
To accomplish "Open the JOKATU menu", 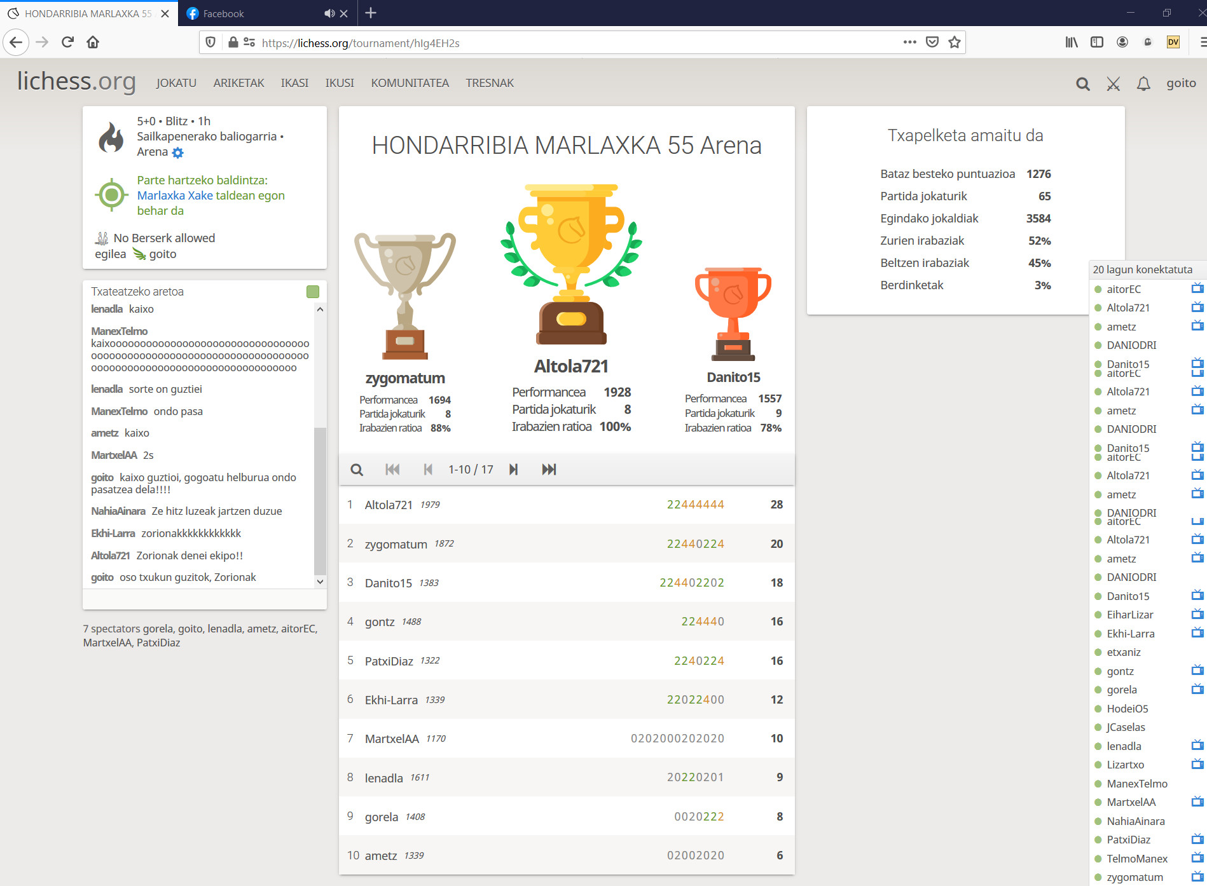I will [176, 83].
